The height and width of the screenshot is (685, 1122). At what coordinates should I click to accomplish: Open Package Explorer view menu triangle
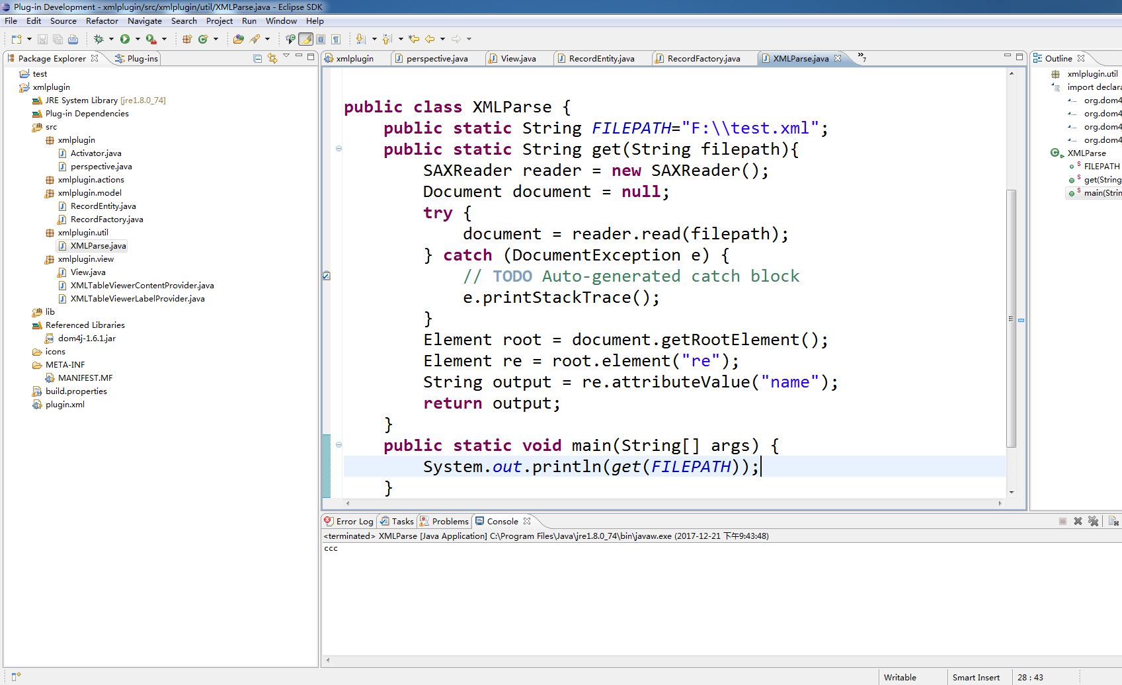point(286,56)
